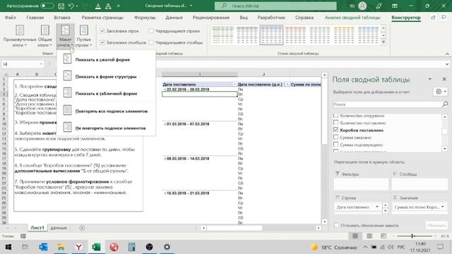Viewport: 452px width, 254px height.
Task: Select orange pivot table style thumbnail
Action: pyautogui.click(x=295, y=35)
